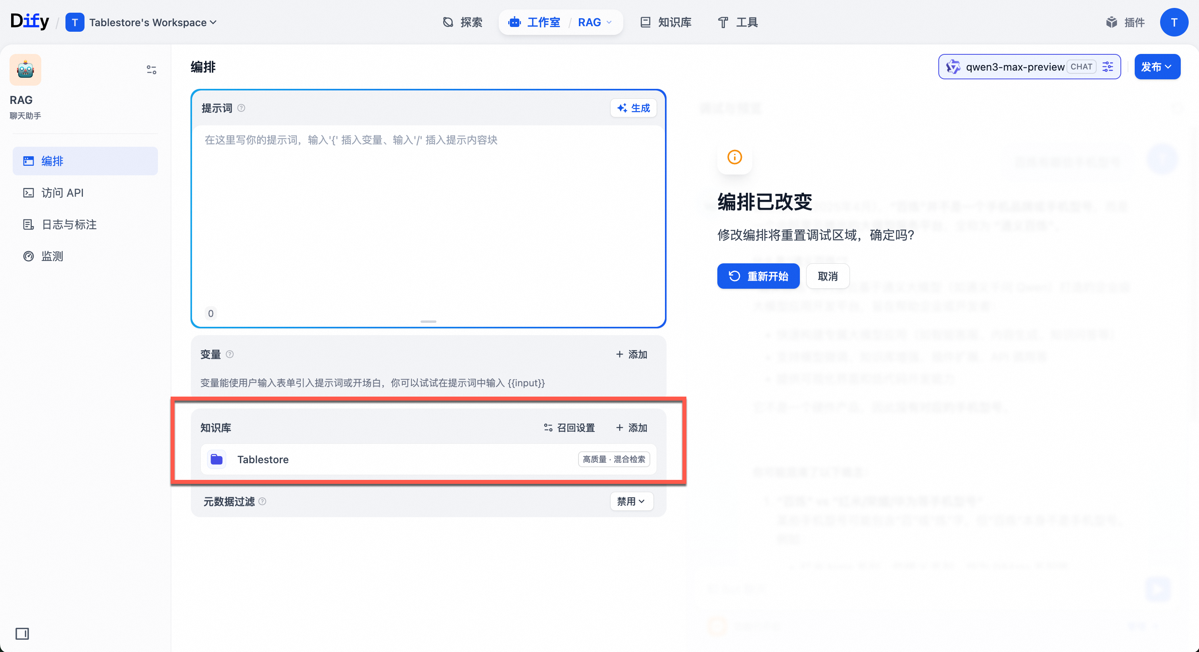Click the prompt help question icon
The image size is (1199, 652).
coord(241,108)
